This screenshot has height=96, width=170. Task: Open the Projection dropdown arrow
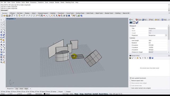166,35
